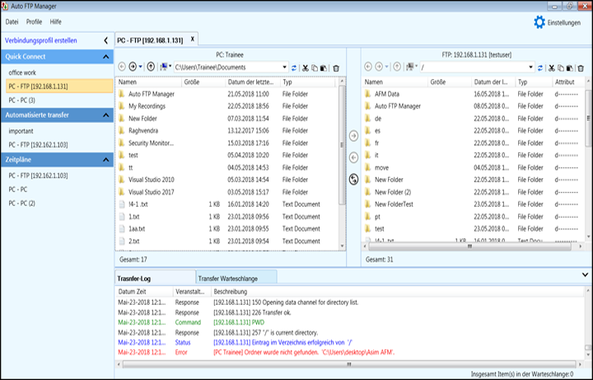Open the FTP path dropdown

[x=530, y=67]
